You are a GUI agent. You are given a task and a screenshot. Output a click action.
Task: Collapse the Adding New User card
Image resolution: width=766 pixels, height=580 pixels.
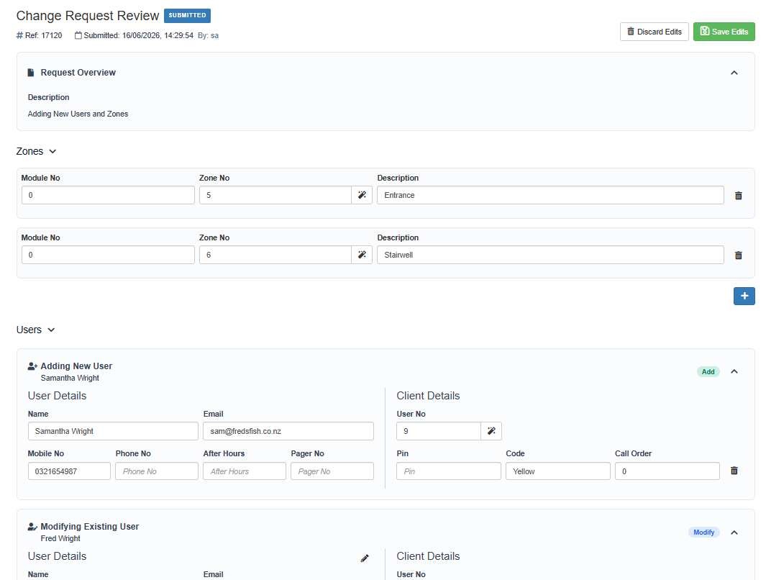734,372
